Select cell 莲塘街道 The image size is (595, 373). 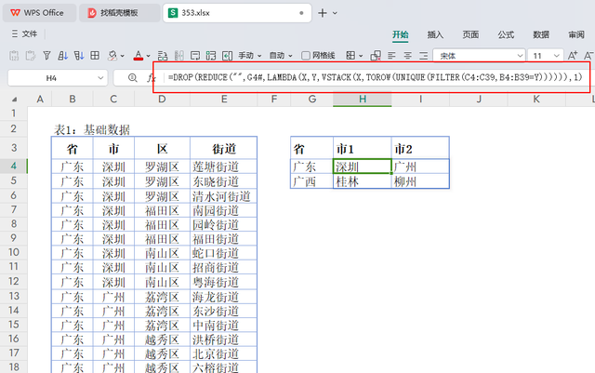[x=223, y=167]
